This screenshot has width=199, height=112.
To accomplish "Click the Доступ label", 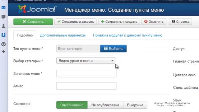I will tap(179, 49).
